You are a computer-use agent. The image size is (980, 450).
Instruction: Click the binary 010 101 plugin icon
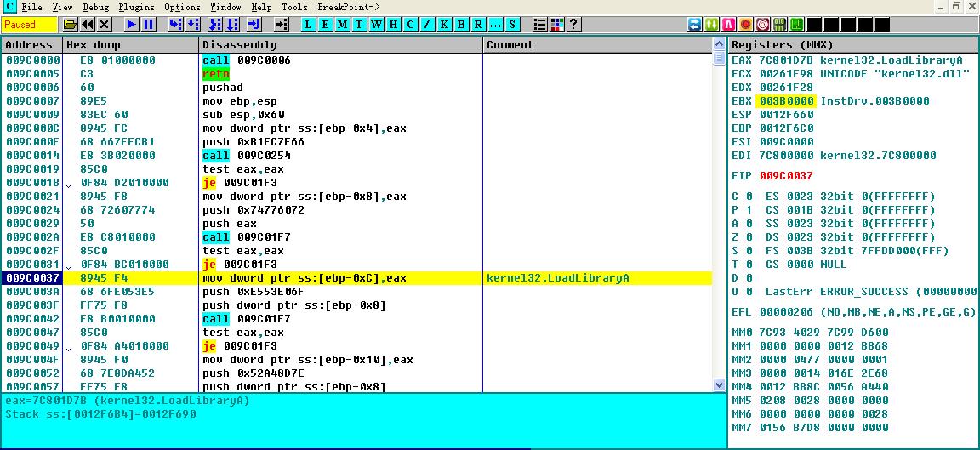(779, 25)
